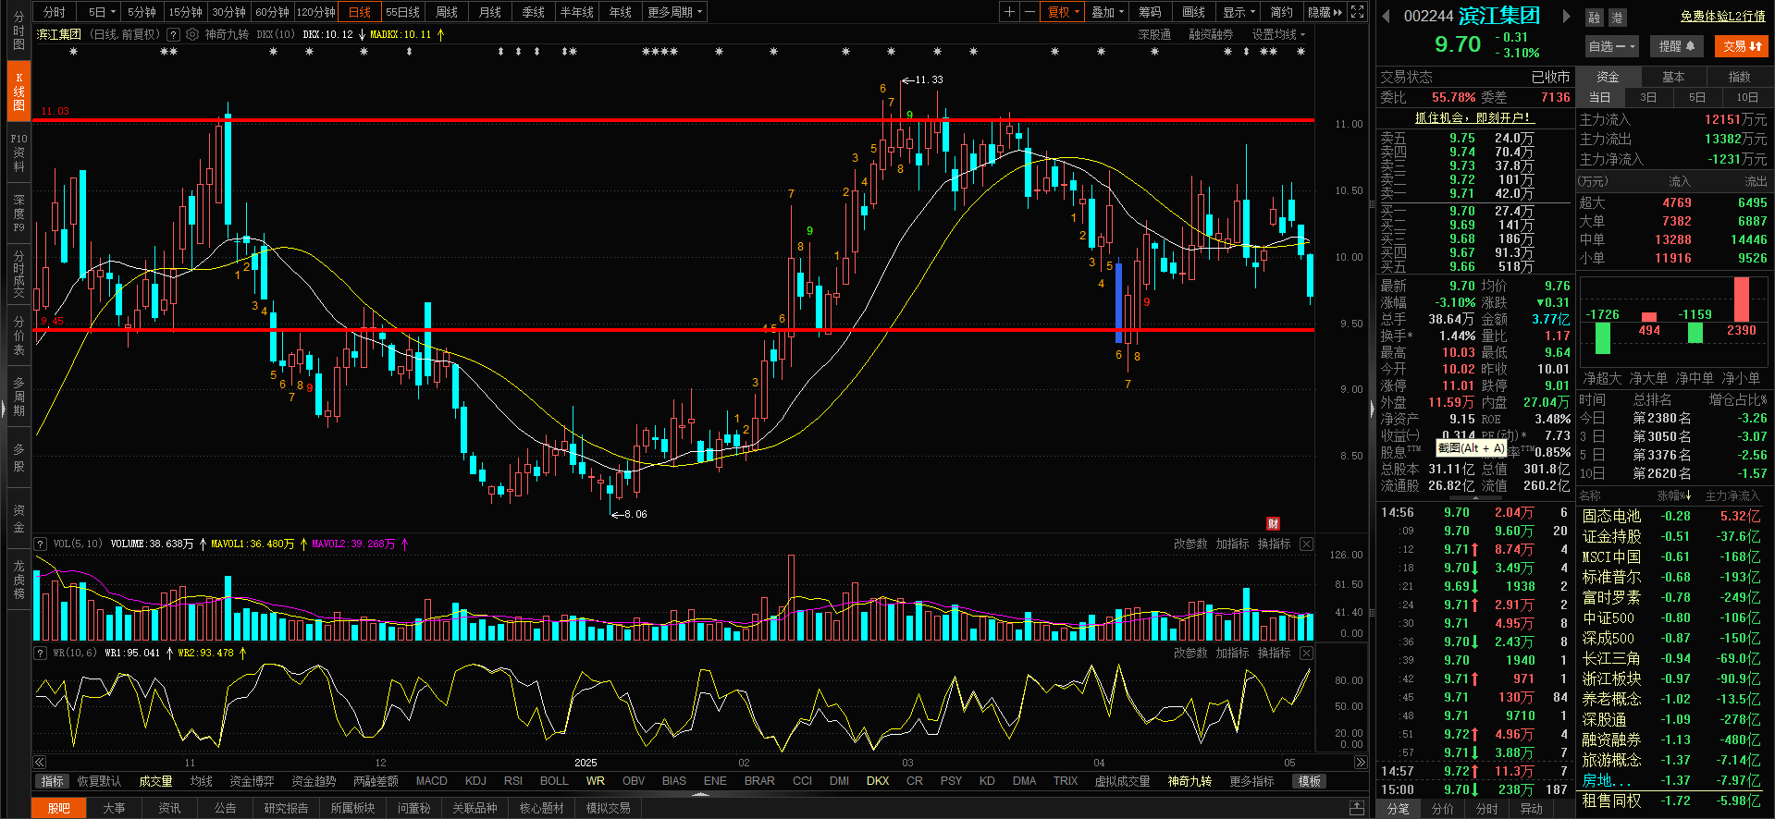The image size is (1775, 819).
Task: Select the 5日 fund flow tab
Action: click(1696, 97)
